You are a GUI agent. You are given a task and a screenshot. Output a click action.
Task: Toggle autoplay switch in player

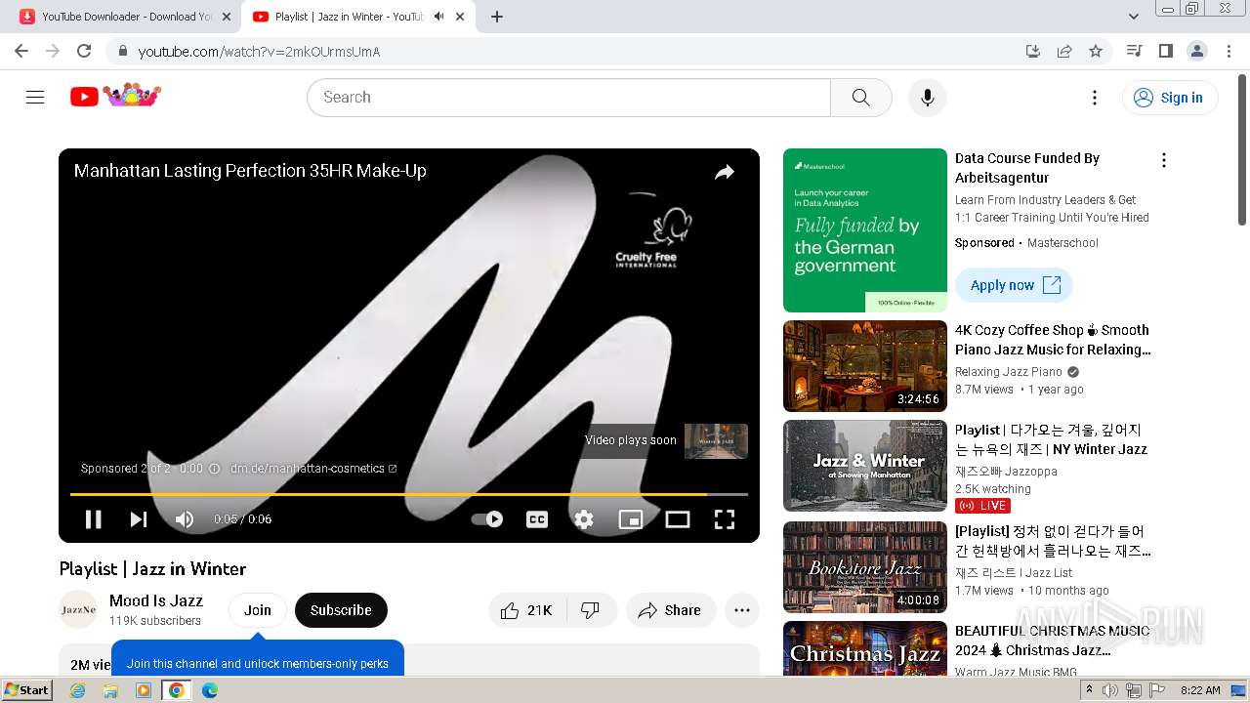coord(487,519)
